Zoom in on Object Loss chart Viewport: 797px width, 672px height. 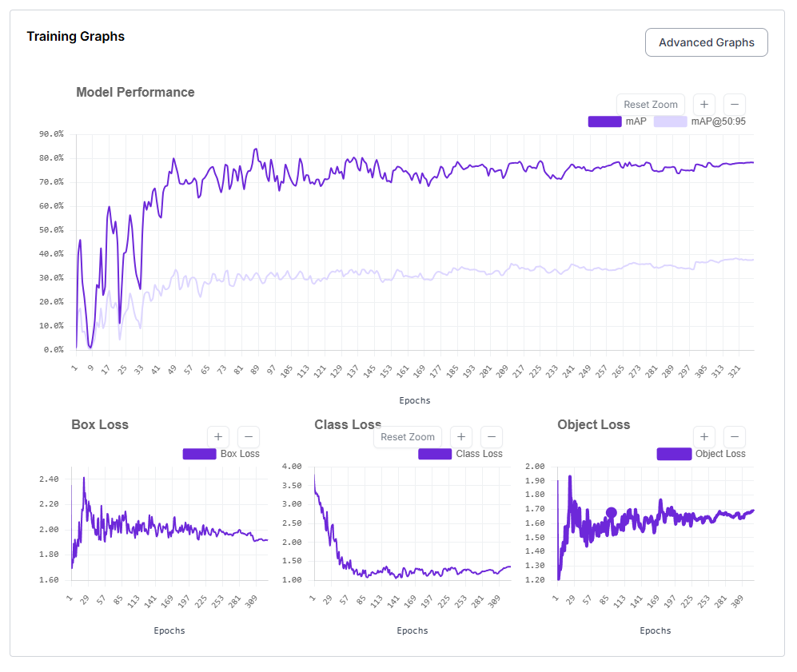point(704,437)
